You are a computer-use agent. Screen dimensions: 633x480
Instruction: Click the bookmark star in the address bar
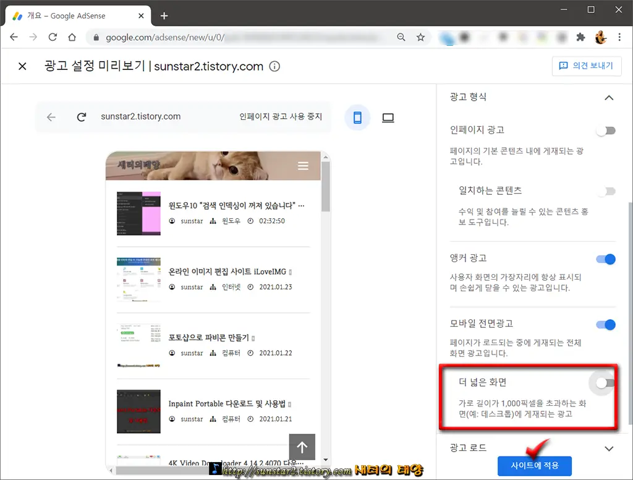point(421,37)
